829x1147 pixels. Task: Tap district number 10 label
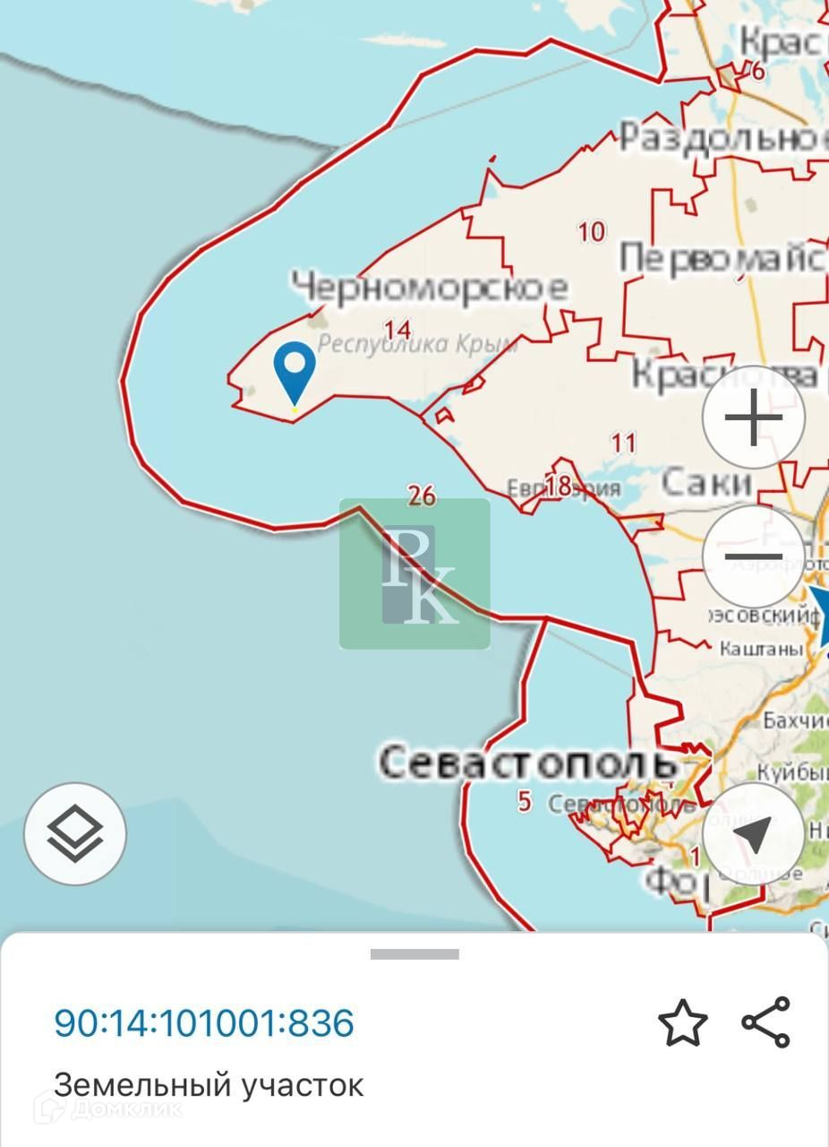pos(591,232)
